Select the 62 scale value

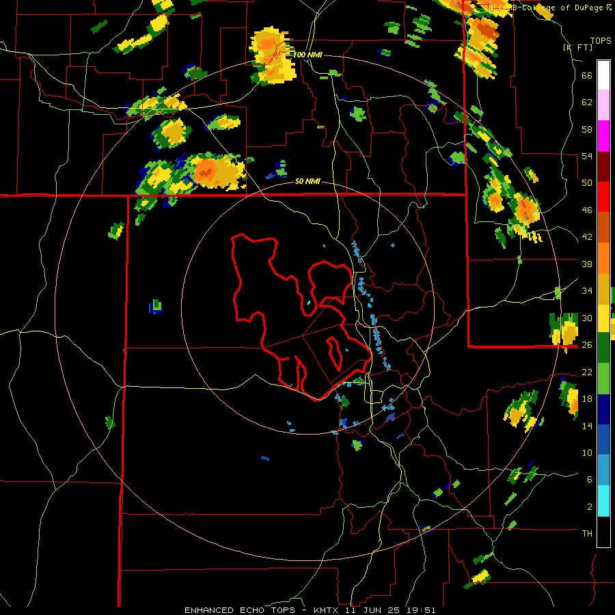(587, 102)
